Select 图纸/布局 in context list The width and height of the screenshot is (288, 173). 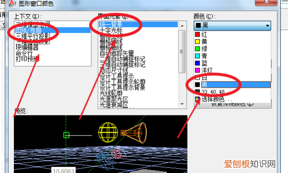coord(53,30)
